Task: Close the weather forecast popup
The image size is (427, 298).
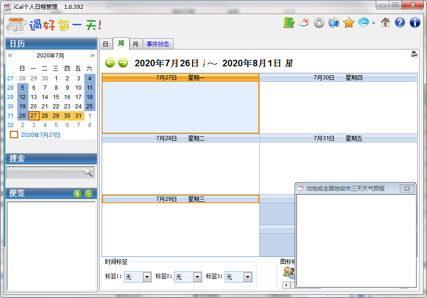Action: tap(407, 188)
